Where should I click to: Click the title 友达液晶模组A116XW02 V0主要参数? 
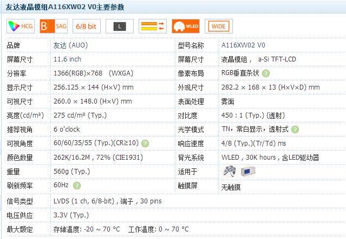click(65, 7)
